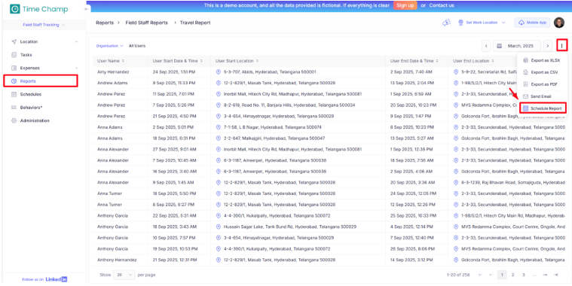Open Follow us on LinkedIn link

pos(44,279)
